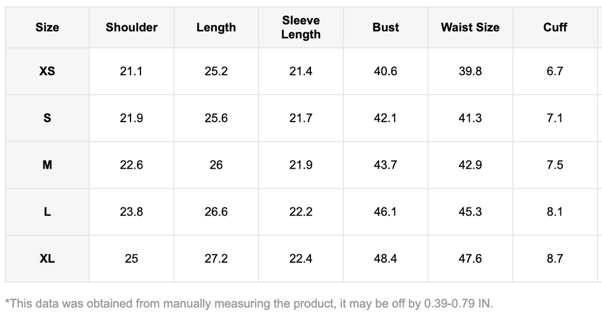Select the M length value 26

[x=216, y=165]
